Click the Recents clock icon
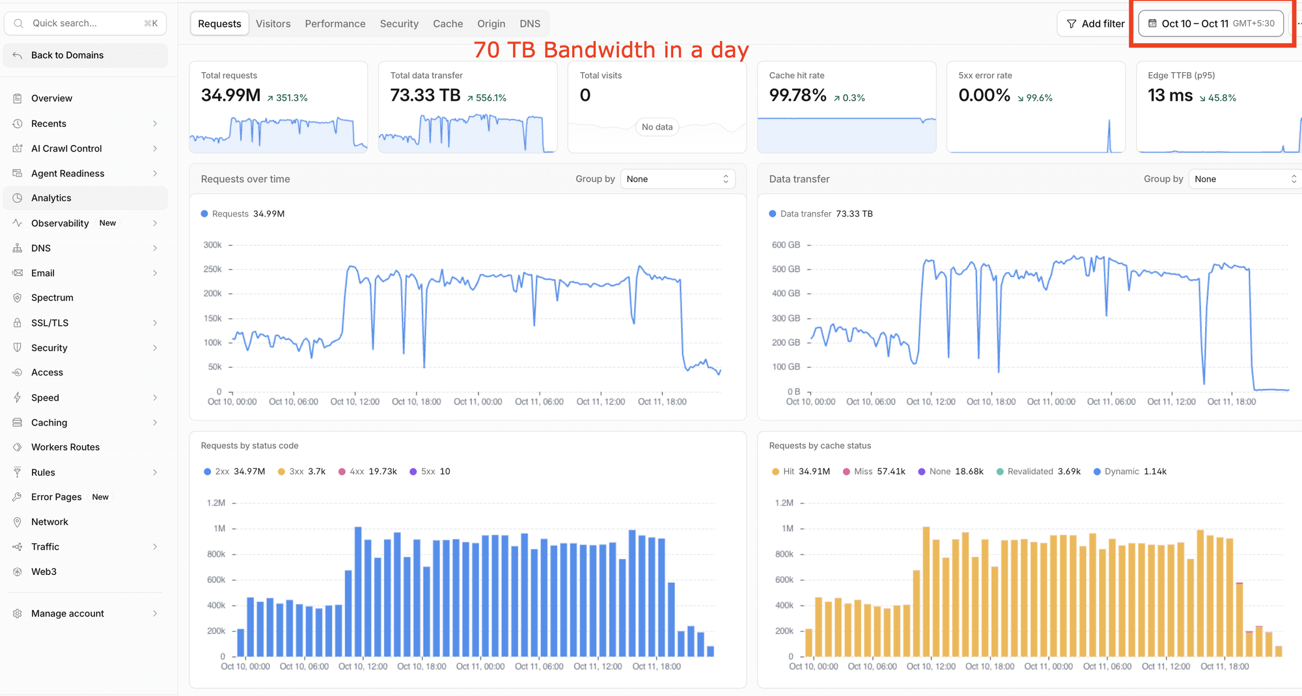1302x696 pixels. coord(18,124)
